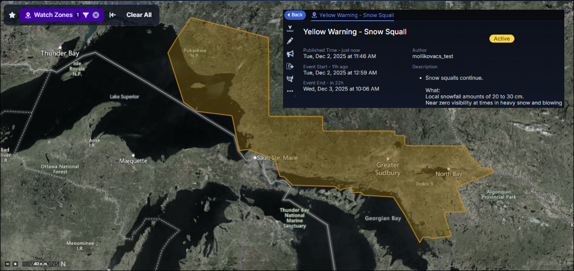Collapse the filter bar with arrow icon
Screen dimensions: 574x271
(112, 15)
